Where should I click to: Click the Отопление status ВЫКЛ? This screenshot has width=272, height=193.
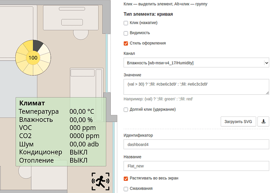coord(78,160)
